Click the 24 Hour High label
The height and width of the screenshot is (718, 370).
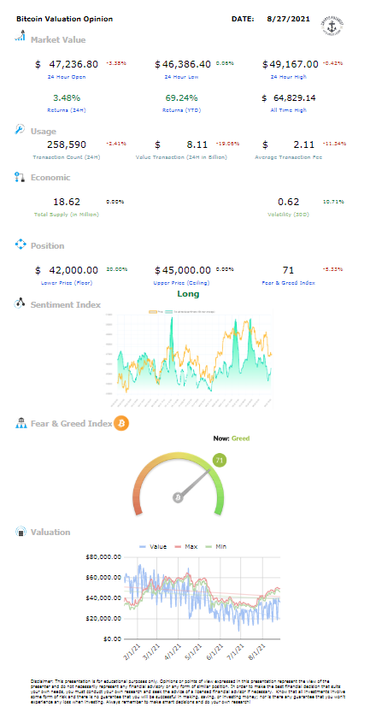289,76
